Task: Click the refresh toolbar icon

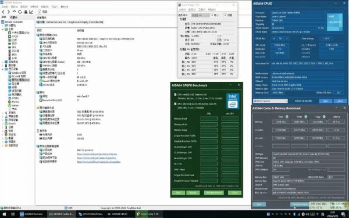Action: point(20,12)
